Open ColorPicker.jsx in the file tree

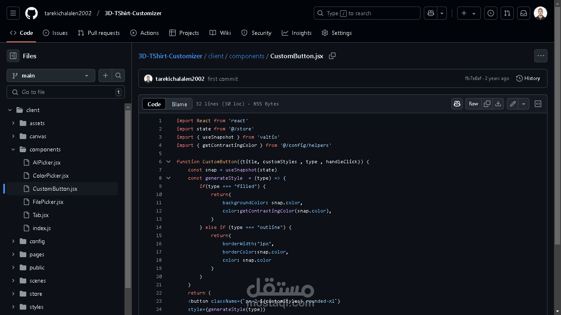click(x=51, y=176)
